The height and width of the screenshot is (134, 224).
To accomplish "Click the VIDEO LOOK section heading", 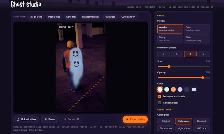I will tap(164, 110).
